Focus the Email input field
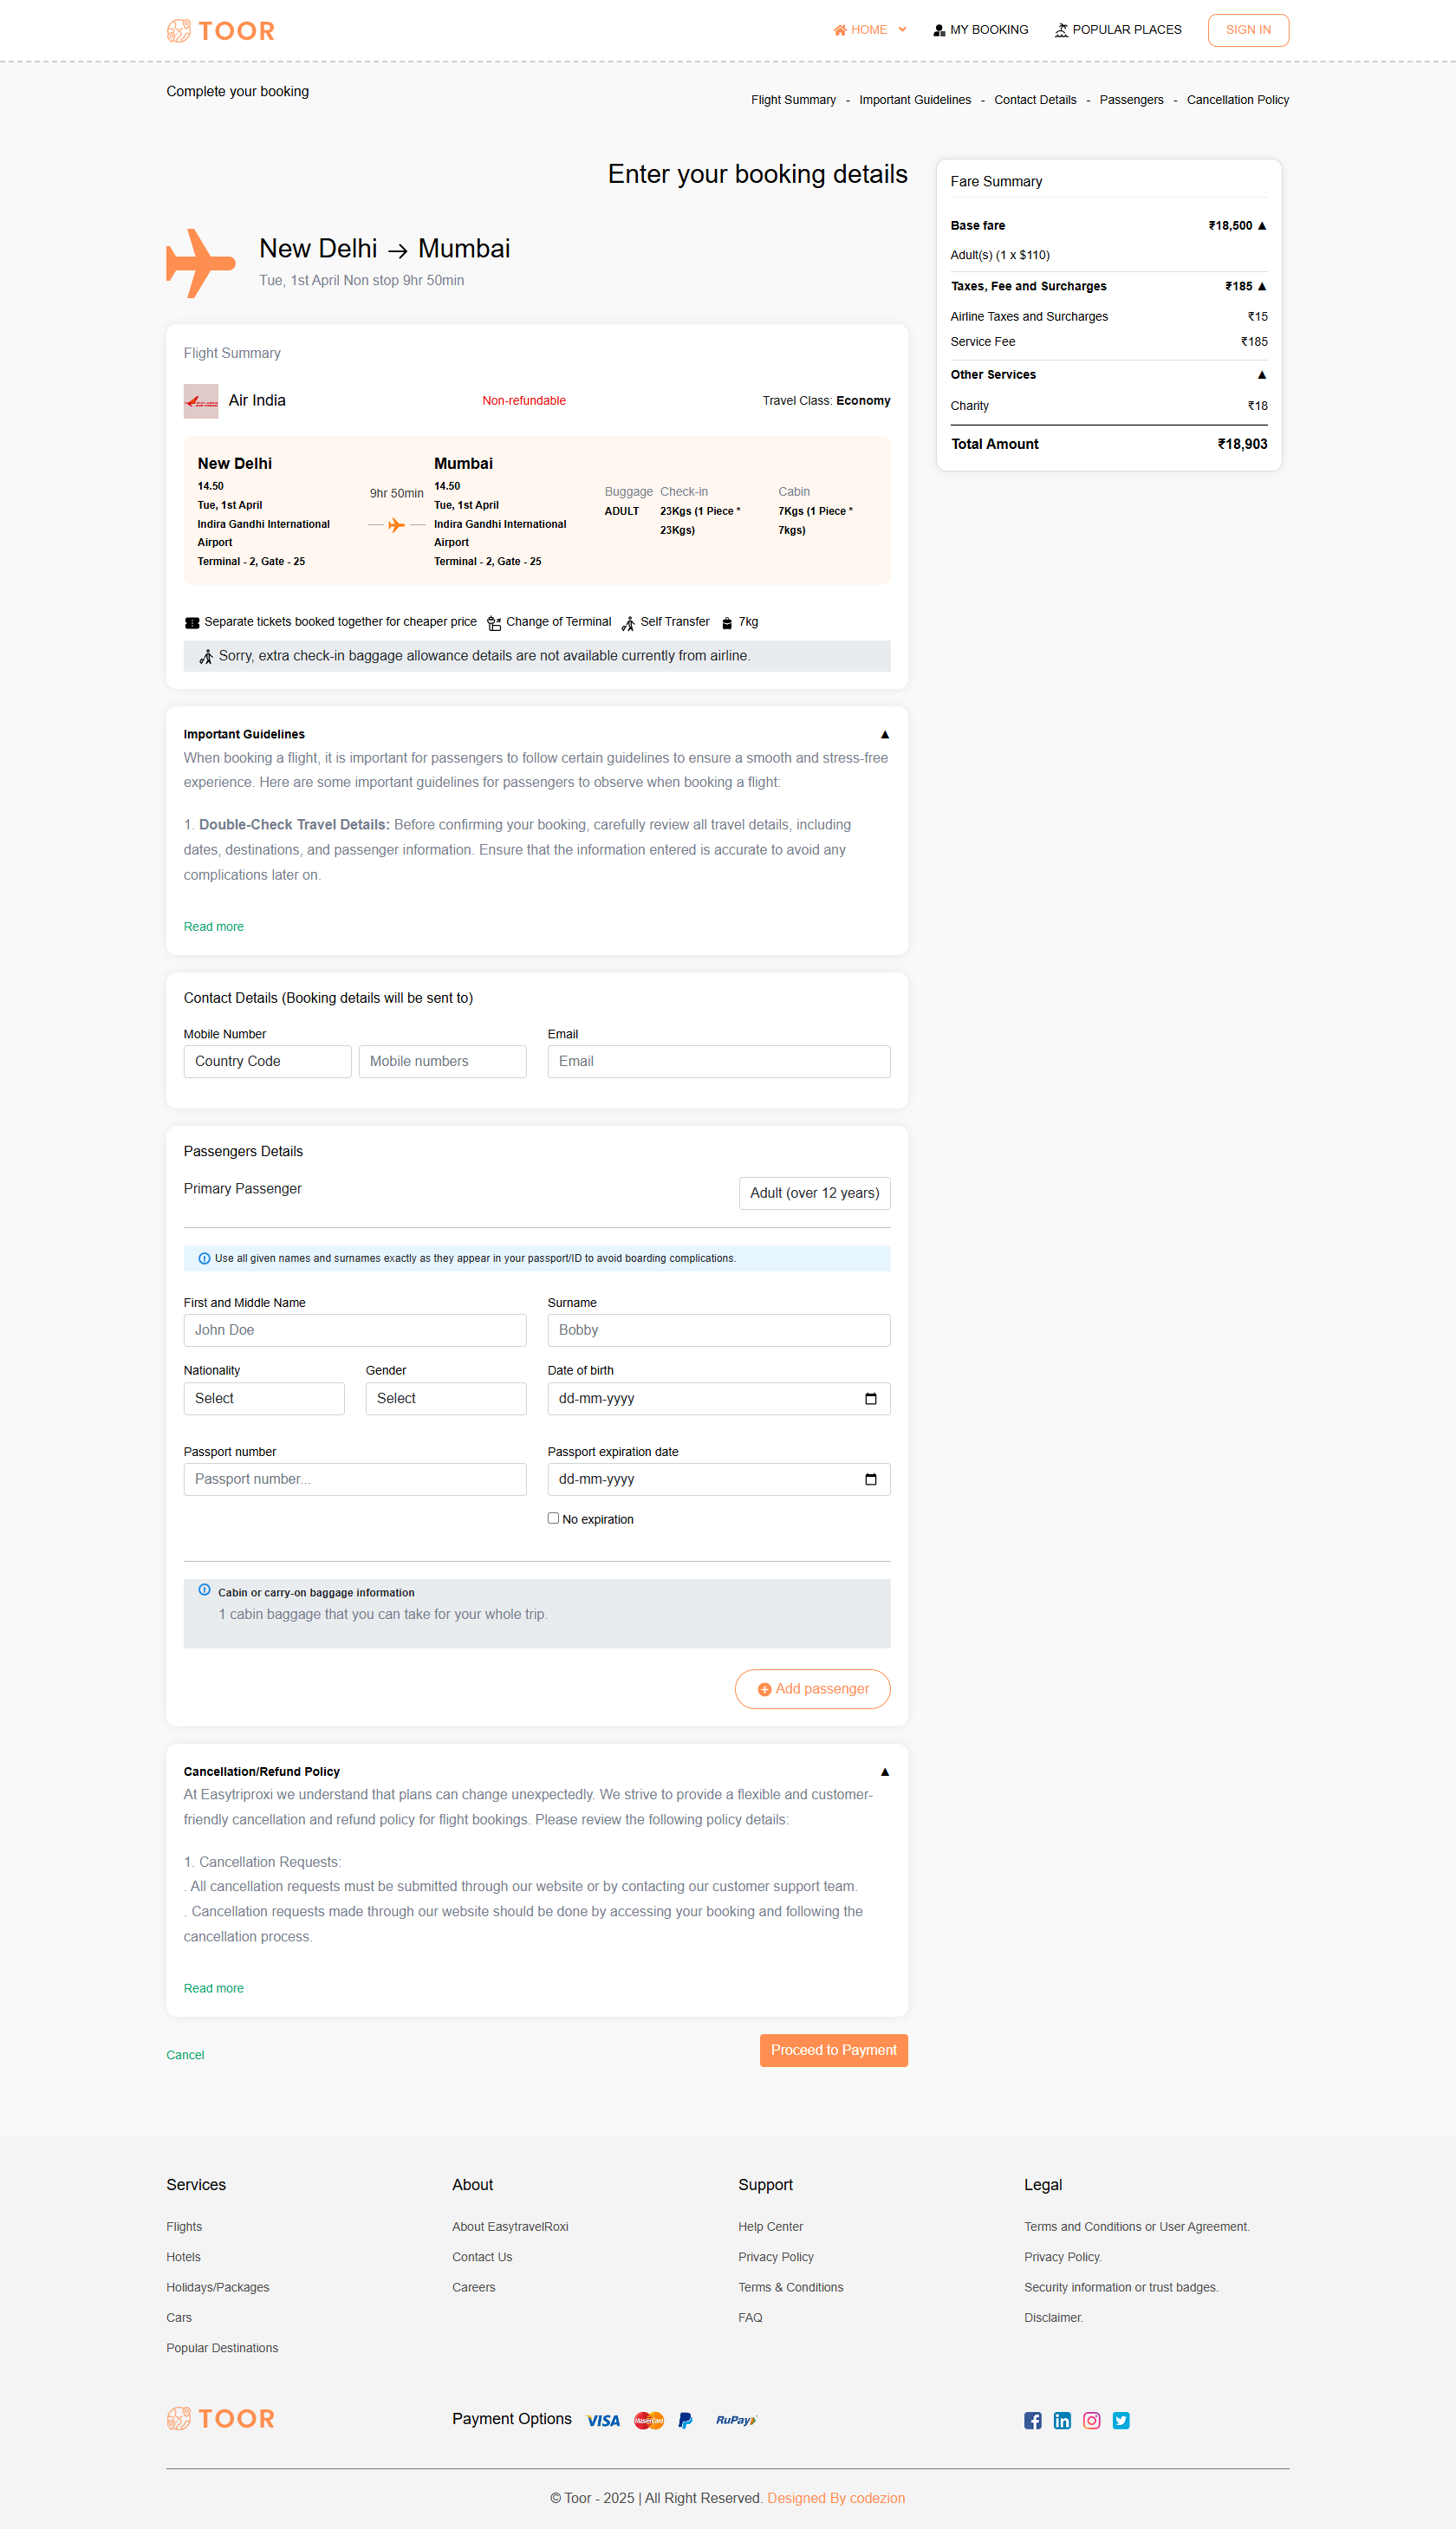Image resolution: width=1456 pixels, height=2529 pixels. 719,1061
